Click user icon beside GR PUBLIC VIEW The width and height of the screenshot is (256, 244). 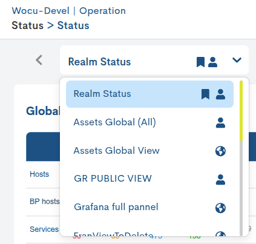point(220,180)
